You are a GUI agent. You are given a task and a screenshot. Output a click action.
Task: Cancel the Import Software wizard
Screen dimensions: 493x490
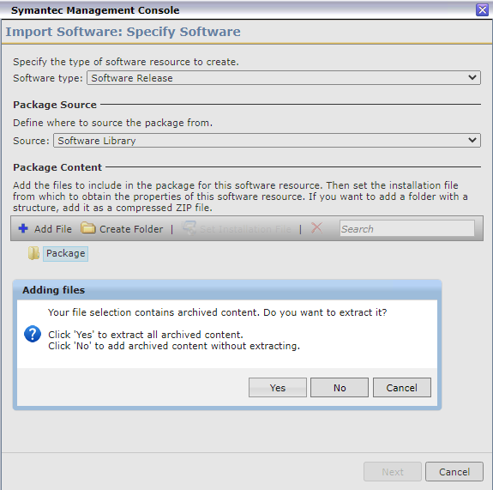click(x=454, y=471)
